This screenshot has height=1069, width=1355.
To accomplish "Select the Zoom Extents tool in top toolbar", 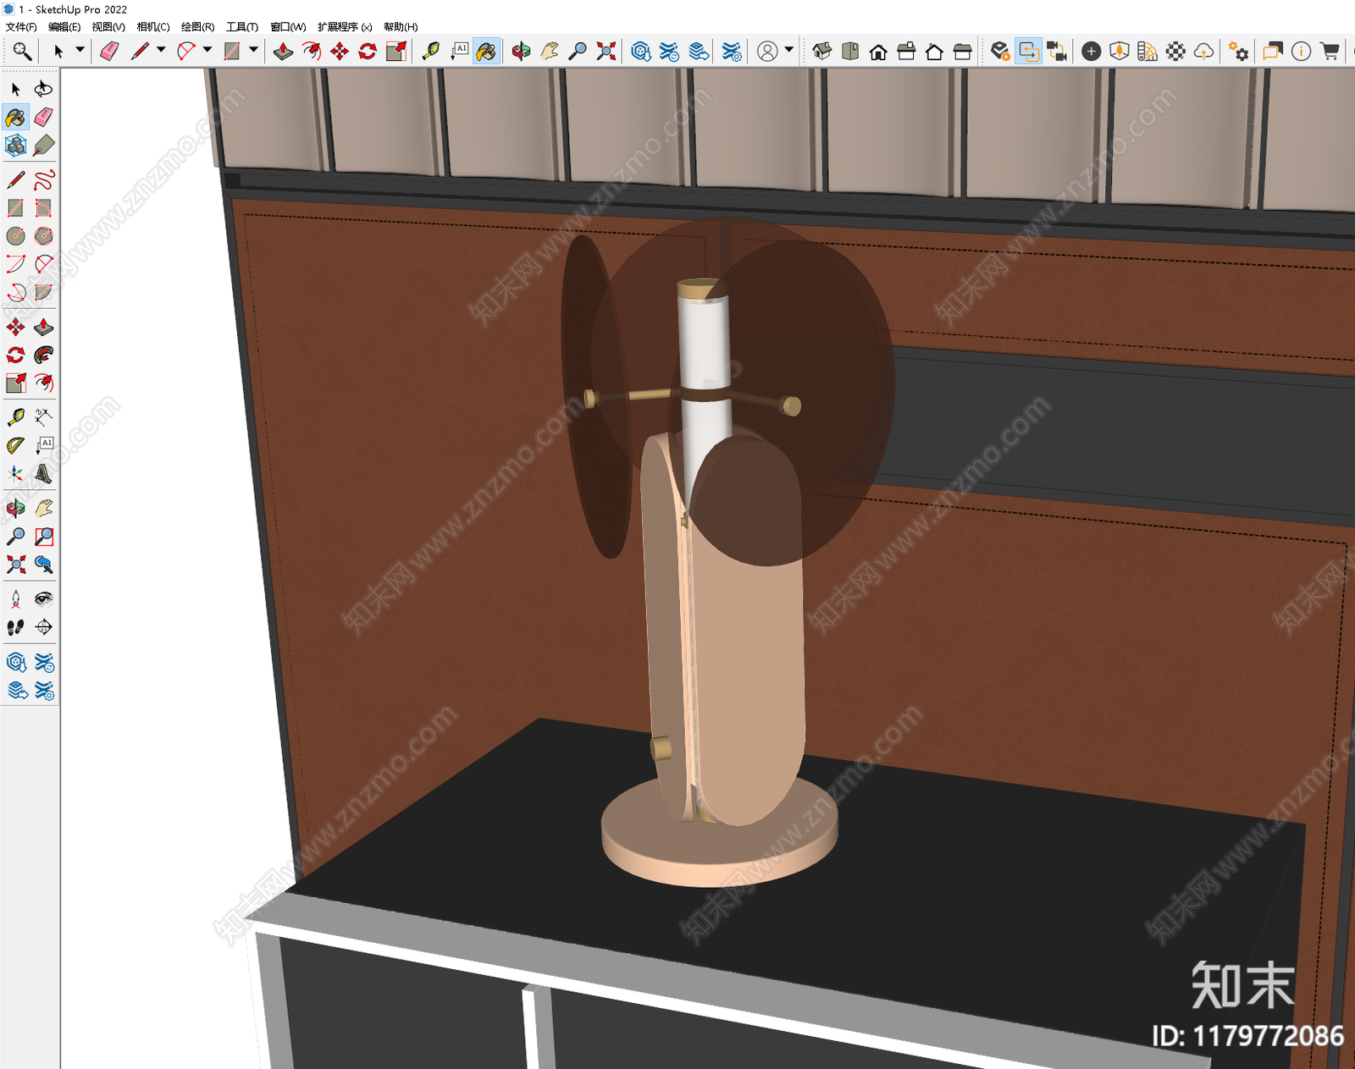I will click(606, 52).
